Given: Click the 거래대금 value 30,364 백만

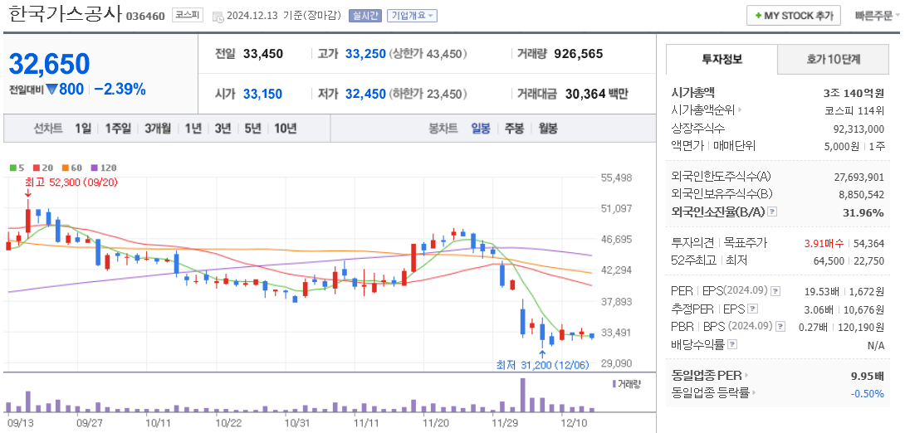Looking at the screenshot, I should (x=597, y=94).
